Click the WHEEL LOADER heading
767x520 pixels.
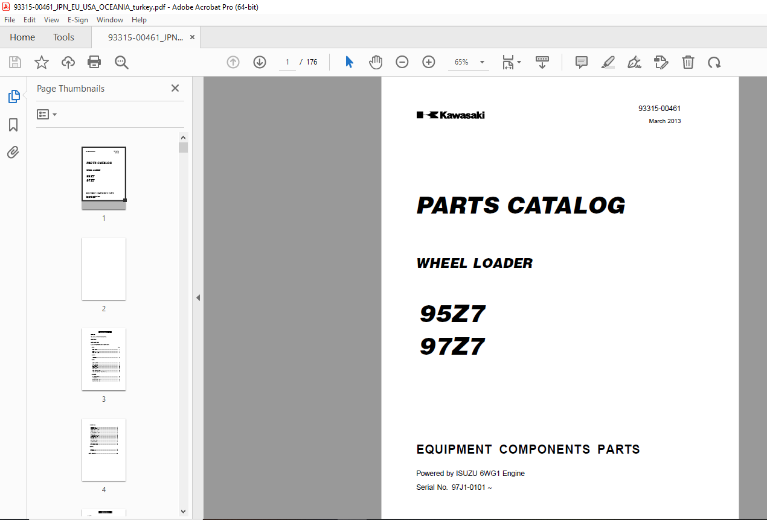point(475,263)
